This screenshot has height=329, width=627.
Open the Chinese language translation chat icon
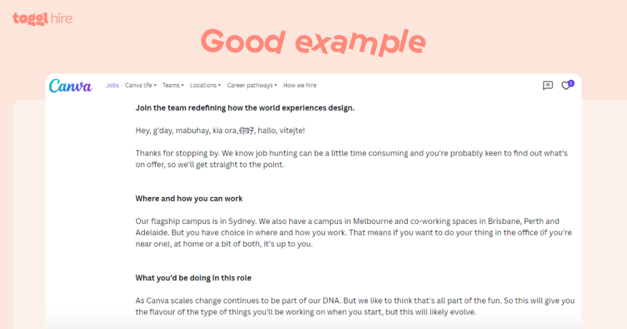(548, 85)
